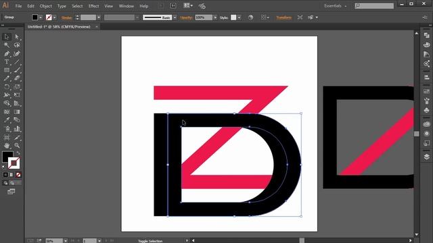Enable Draw Normal mode
The width and height of the screenshot is (433, 243).
coord(5,183)
